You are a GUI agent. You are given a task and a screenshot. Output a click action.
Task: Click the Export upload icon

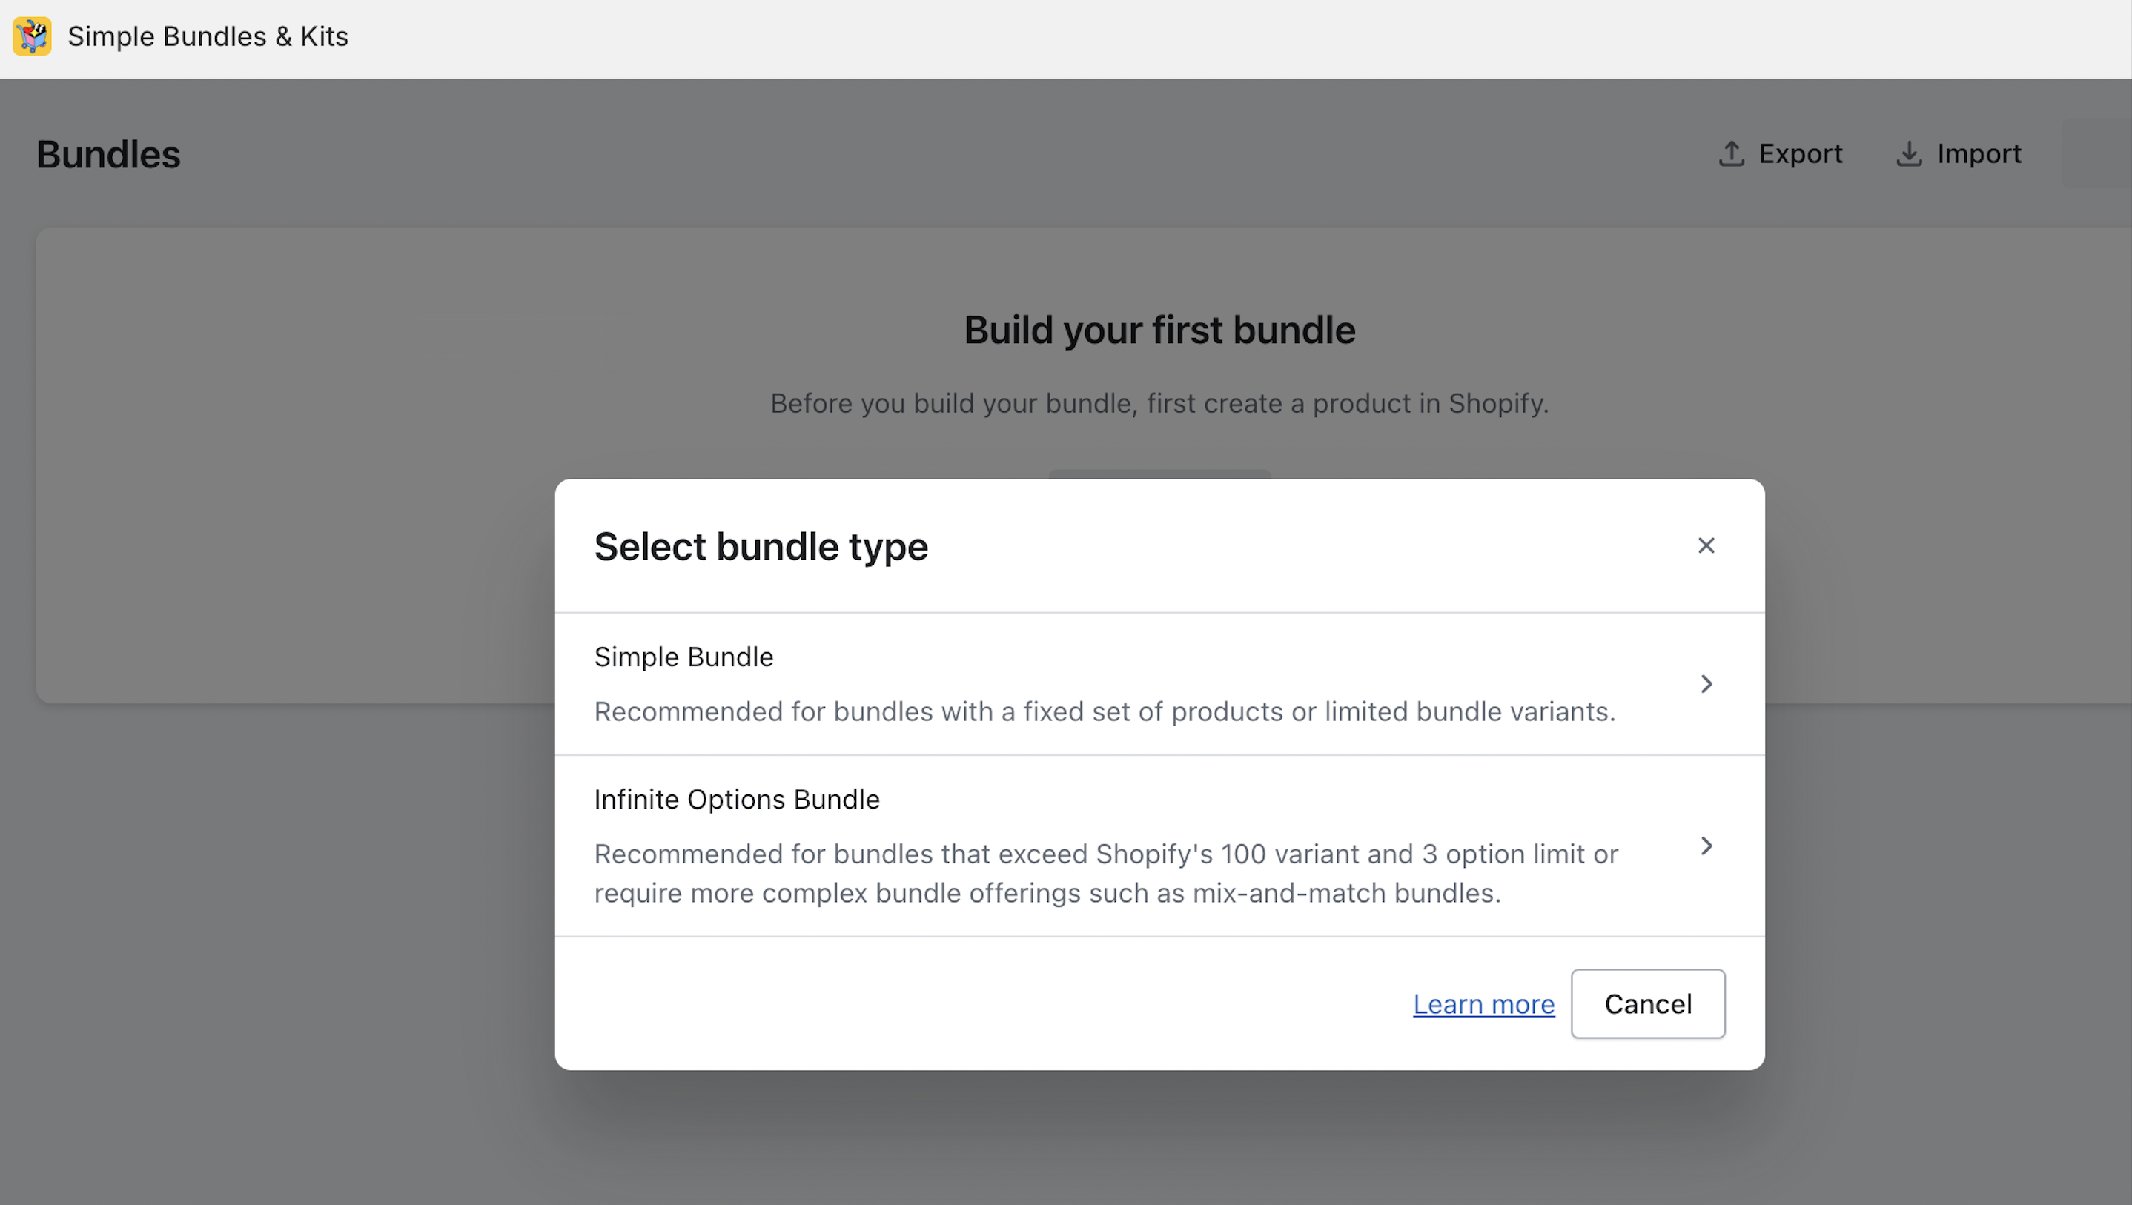[x=1732, y=153]
